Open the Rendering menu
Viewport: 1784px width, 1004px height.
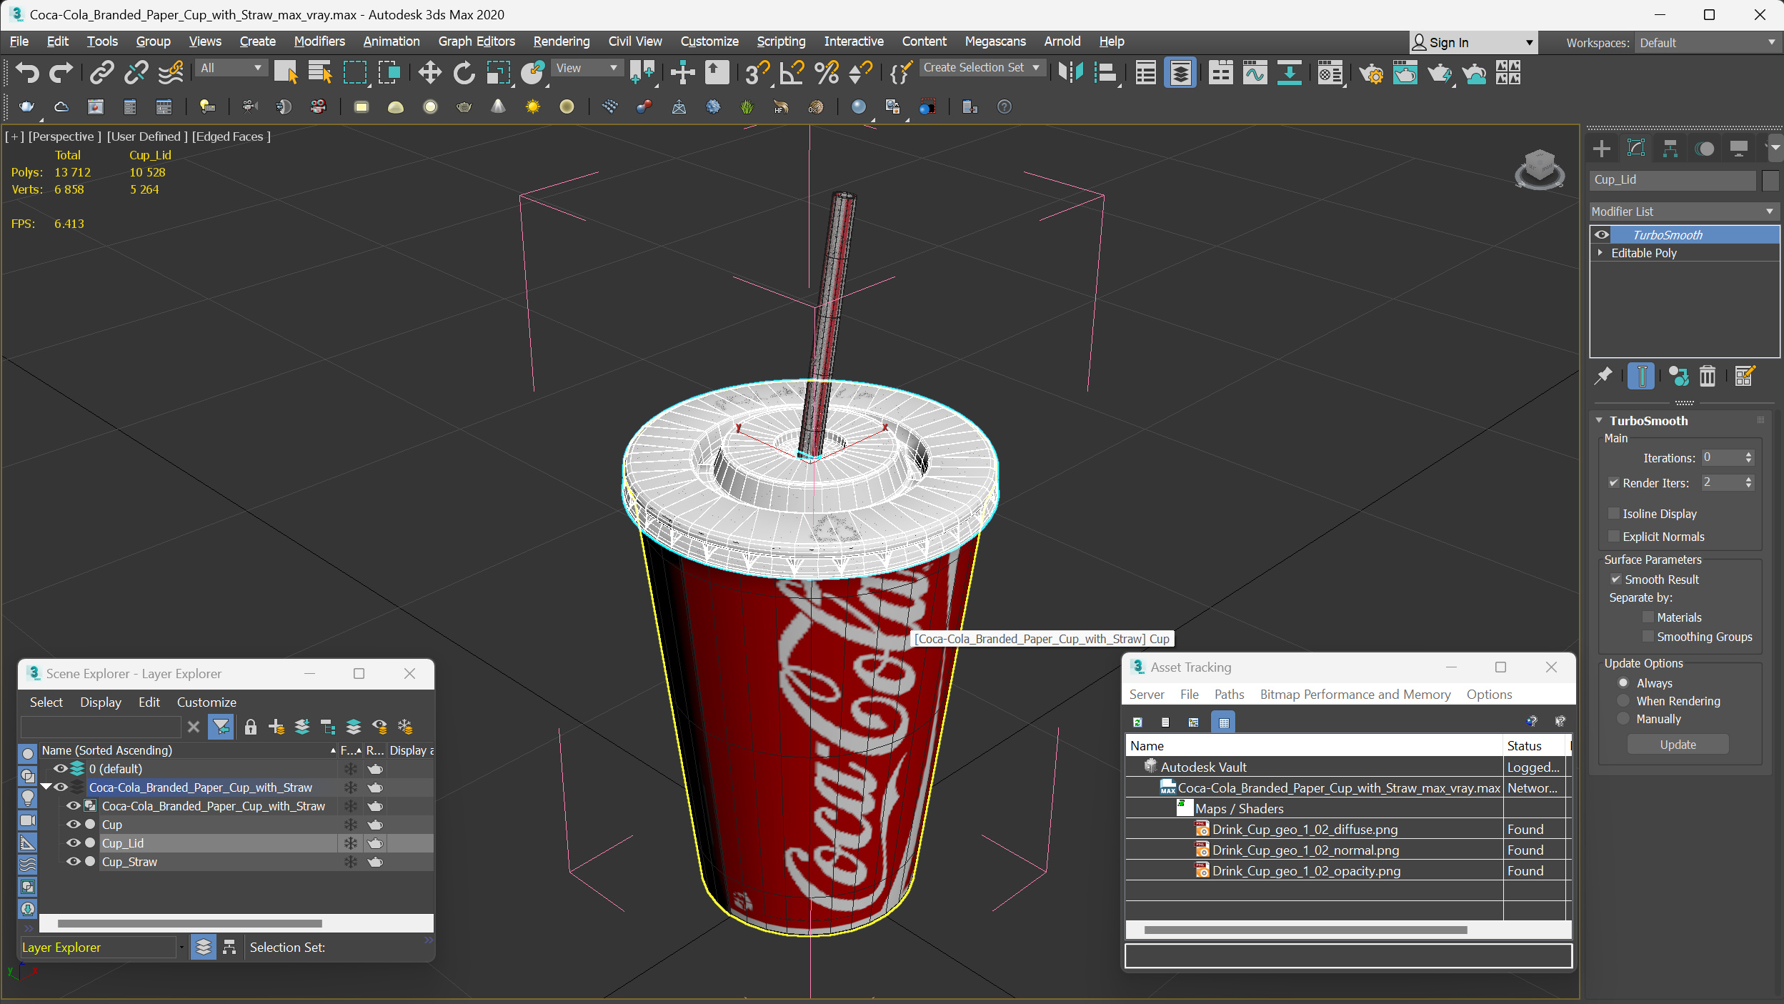click(x=561, y=41)
